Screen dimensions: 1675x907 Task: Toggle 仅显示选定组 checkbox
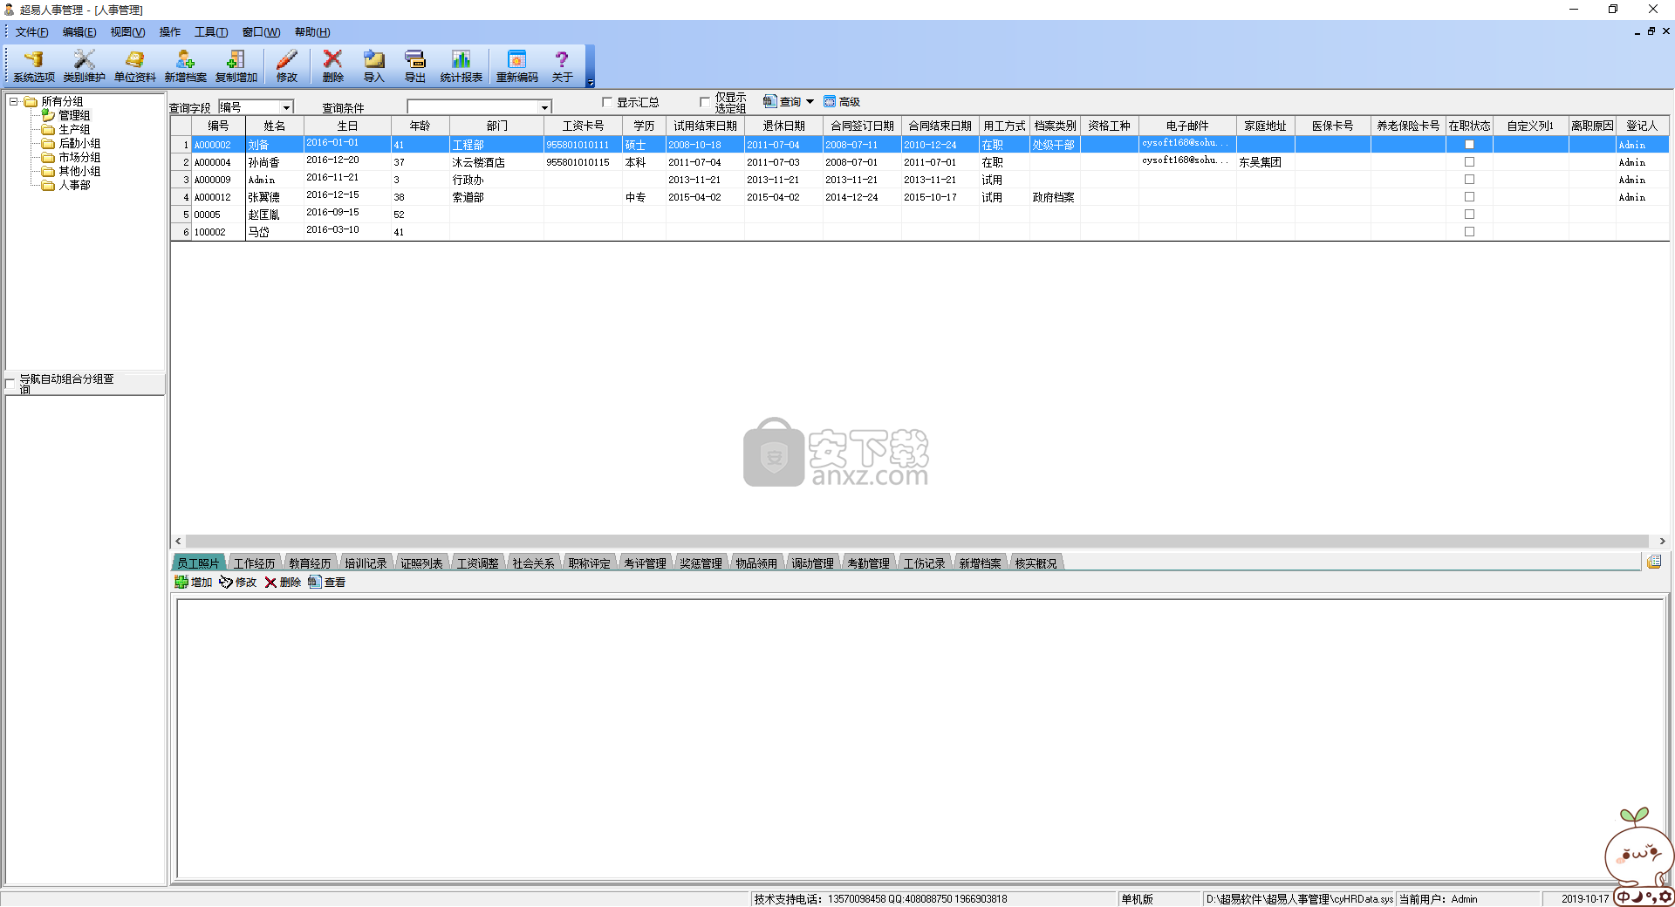click(705, 102)
